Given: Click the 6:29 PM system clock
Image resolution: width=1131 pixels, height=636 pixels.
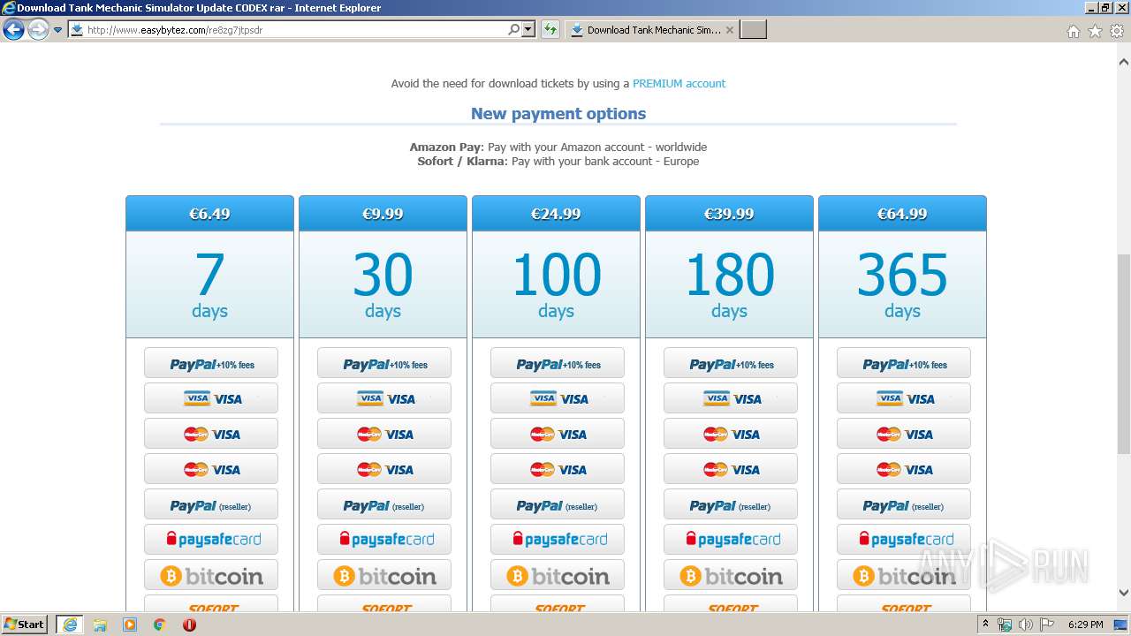Looking at the screenshot, I should 1085,625.
